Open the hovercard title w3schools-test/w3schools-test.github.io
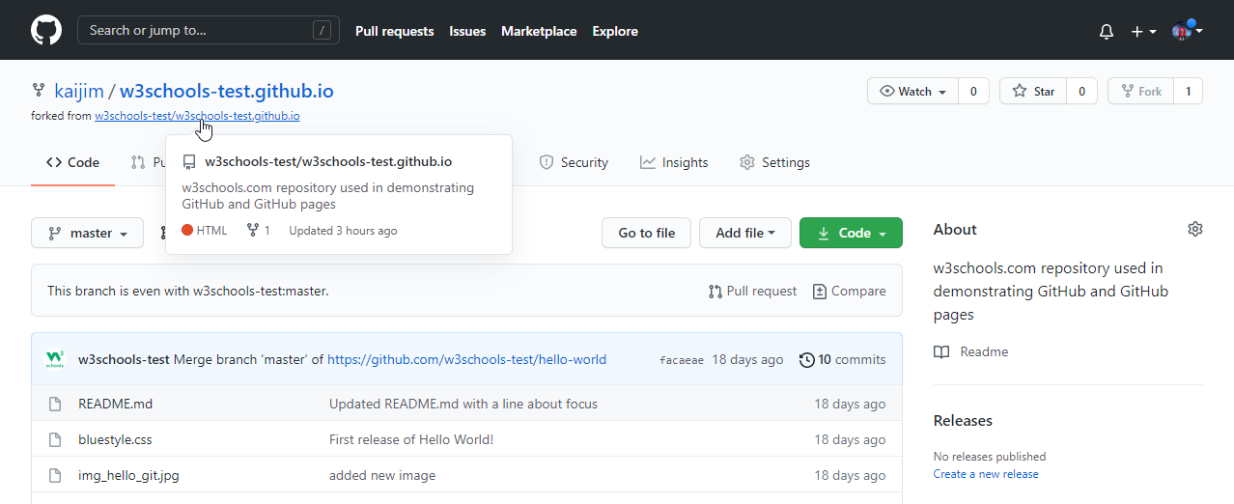 328,161
